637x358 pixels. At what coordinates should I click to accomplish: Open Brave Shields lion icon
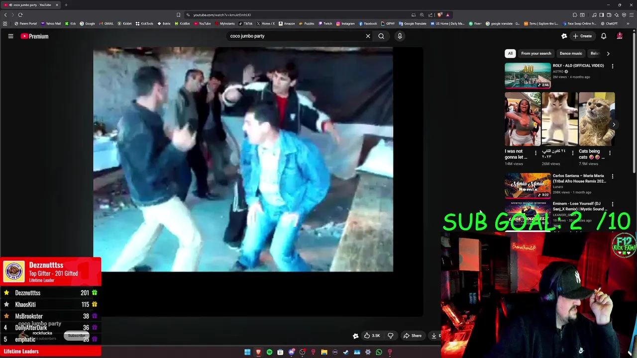pyautogui.click(x=439, y=14)
